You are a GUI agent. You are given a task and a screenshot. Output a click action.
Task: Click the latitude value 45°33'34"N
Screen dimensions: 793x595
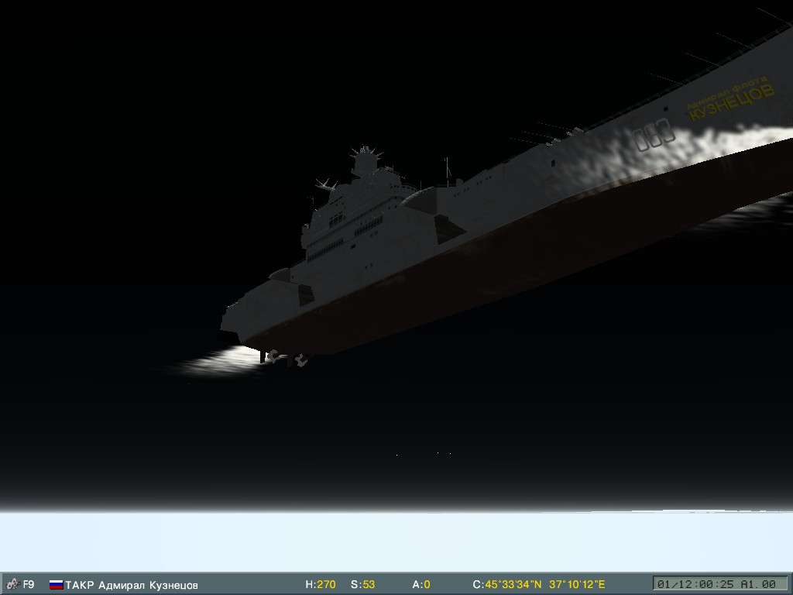pos(513,585)
